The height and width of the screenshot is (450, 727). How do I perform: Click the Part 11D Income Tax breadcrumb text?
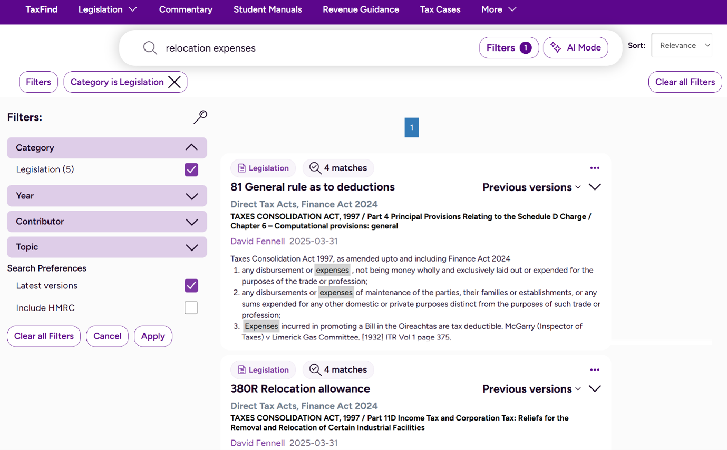tap(400, 423)
